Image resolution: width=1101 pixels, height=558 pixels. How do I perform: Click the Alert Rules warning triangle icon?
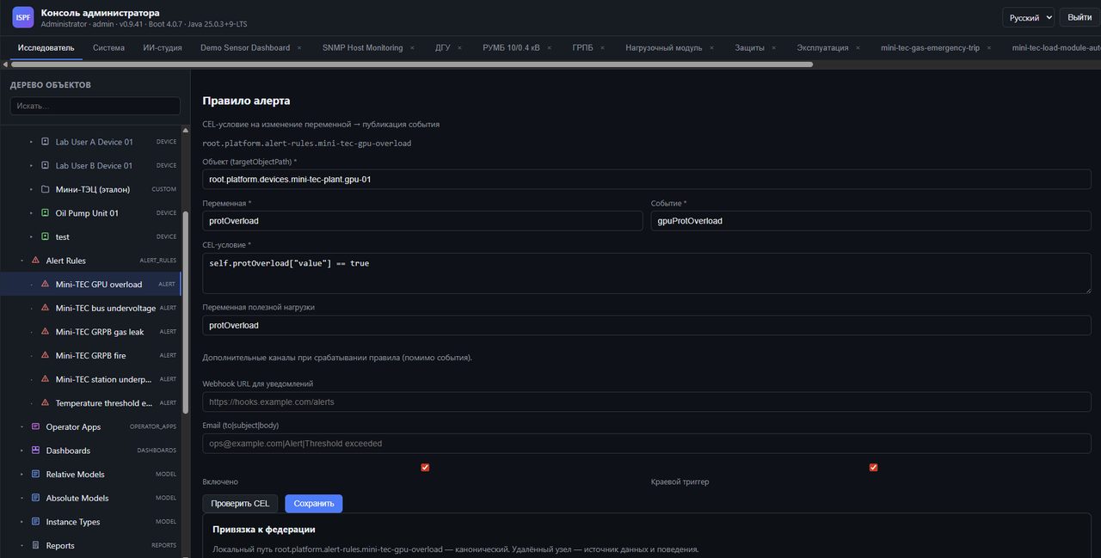pos(35,261)
